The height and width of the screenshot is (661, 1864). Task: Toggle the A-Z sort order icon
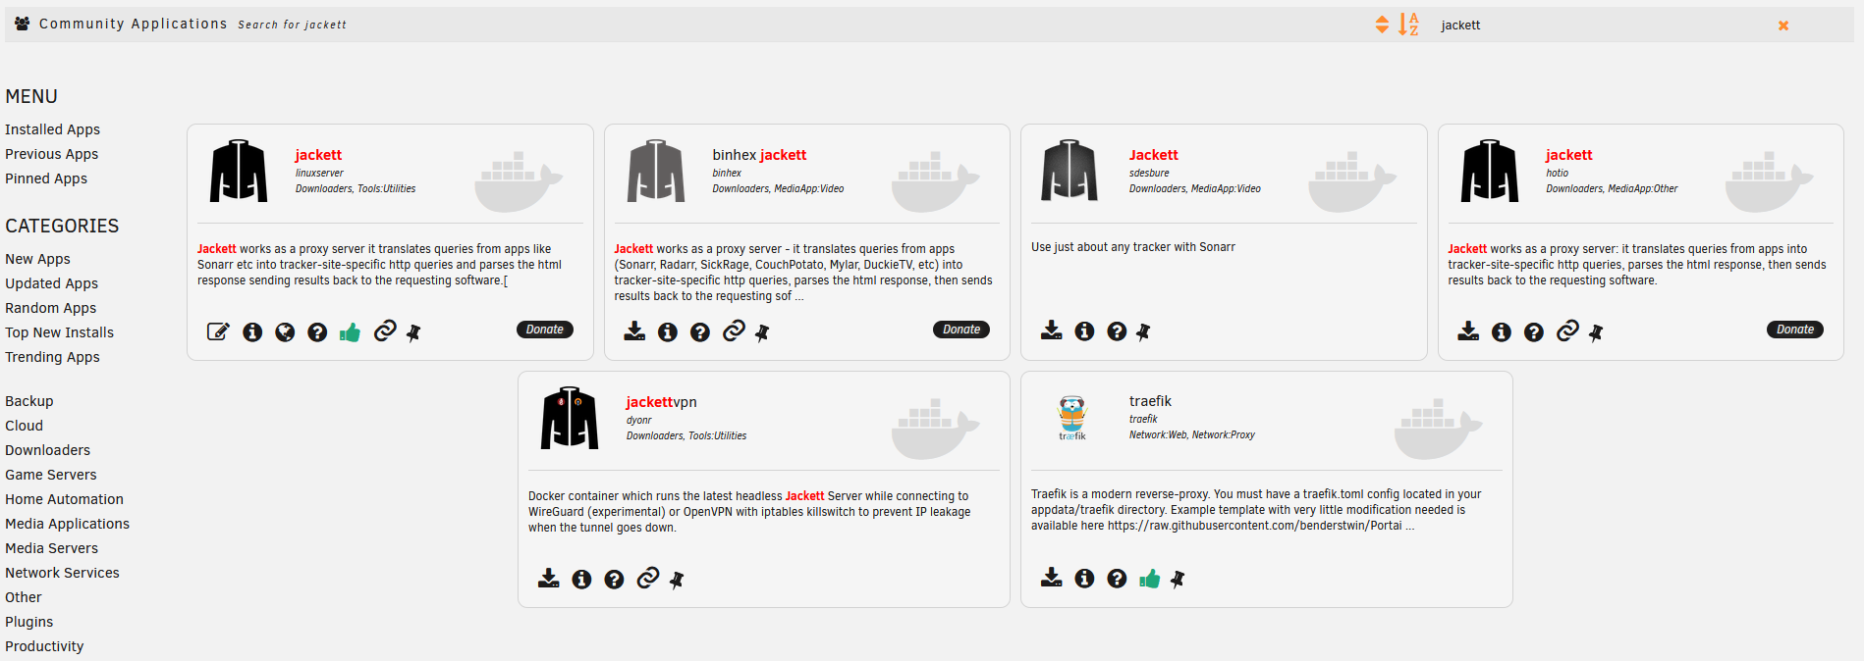1409,25
